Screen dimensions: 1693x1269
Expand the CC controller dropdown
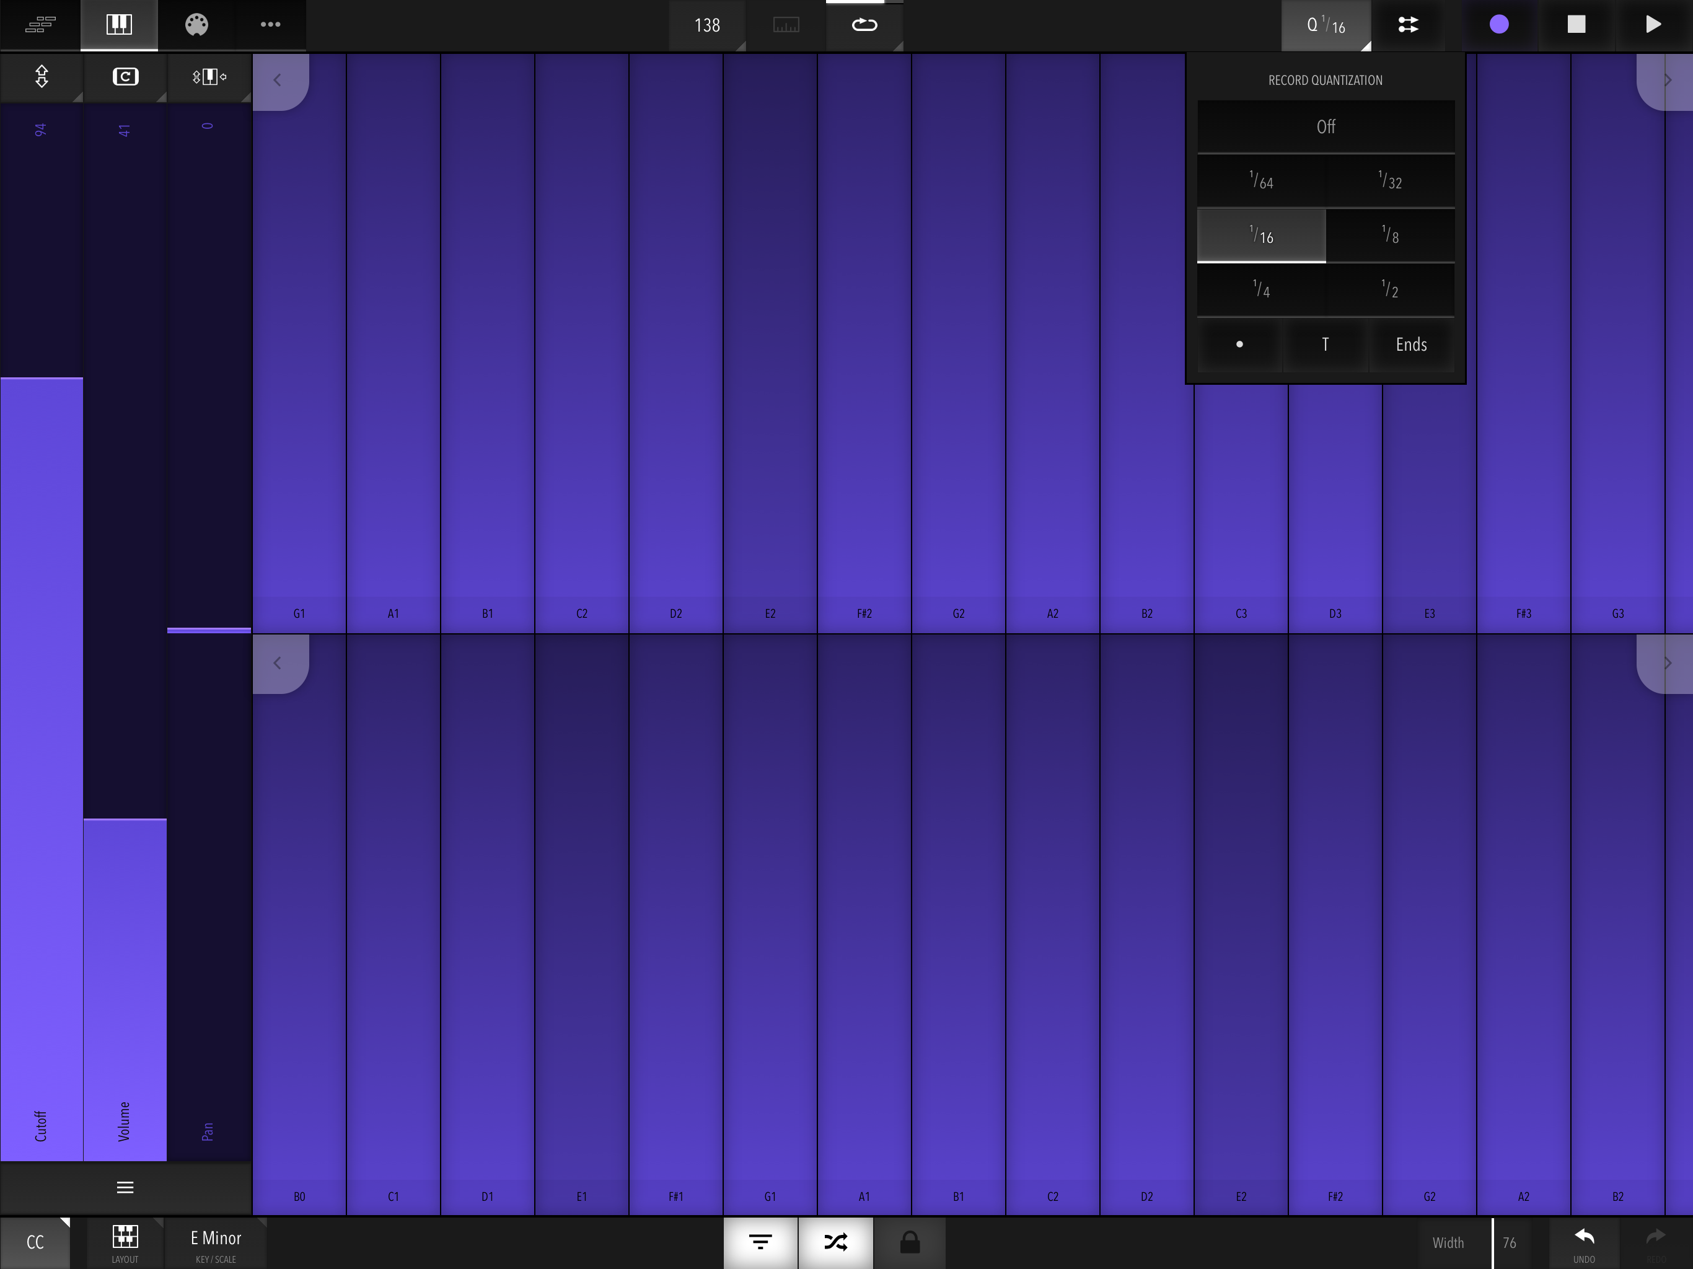pyautogui.click(x=35, y=1243)
